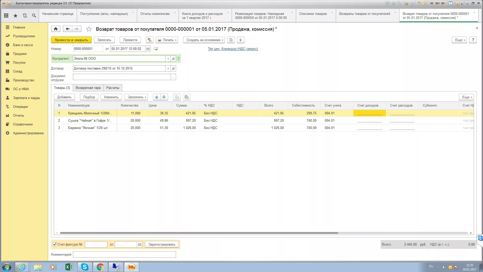Screen dimensions: 483x272
Task: Show postings (Дт/Кт) icon
Action: point(149,40)
